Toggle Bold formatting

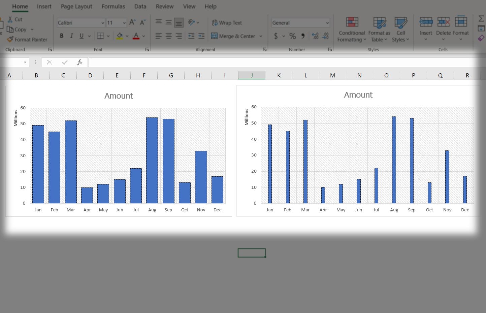62,36
